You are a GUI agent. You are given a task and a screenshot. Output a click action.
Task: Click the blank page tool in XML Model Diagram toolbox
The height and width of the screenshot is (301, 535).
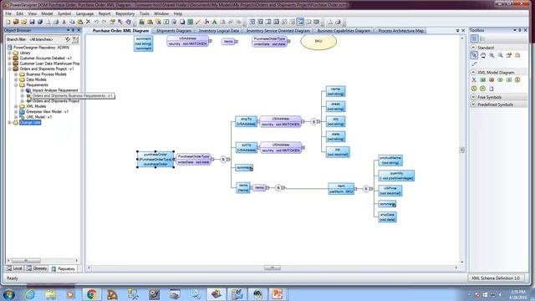pos(492,89)
